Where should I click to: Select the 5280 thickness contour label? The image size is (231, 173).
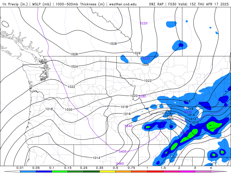(142, 96)
